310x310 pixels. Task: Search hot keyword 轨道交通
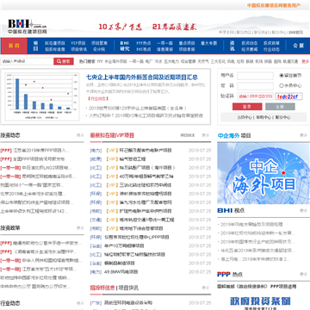coord(290,61)
